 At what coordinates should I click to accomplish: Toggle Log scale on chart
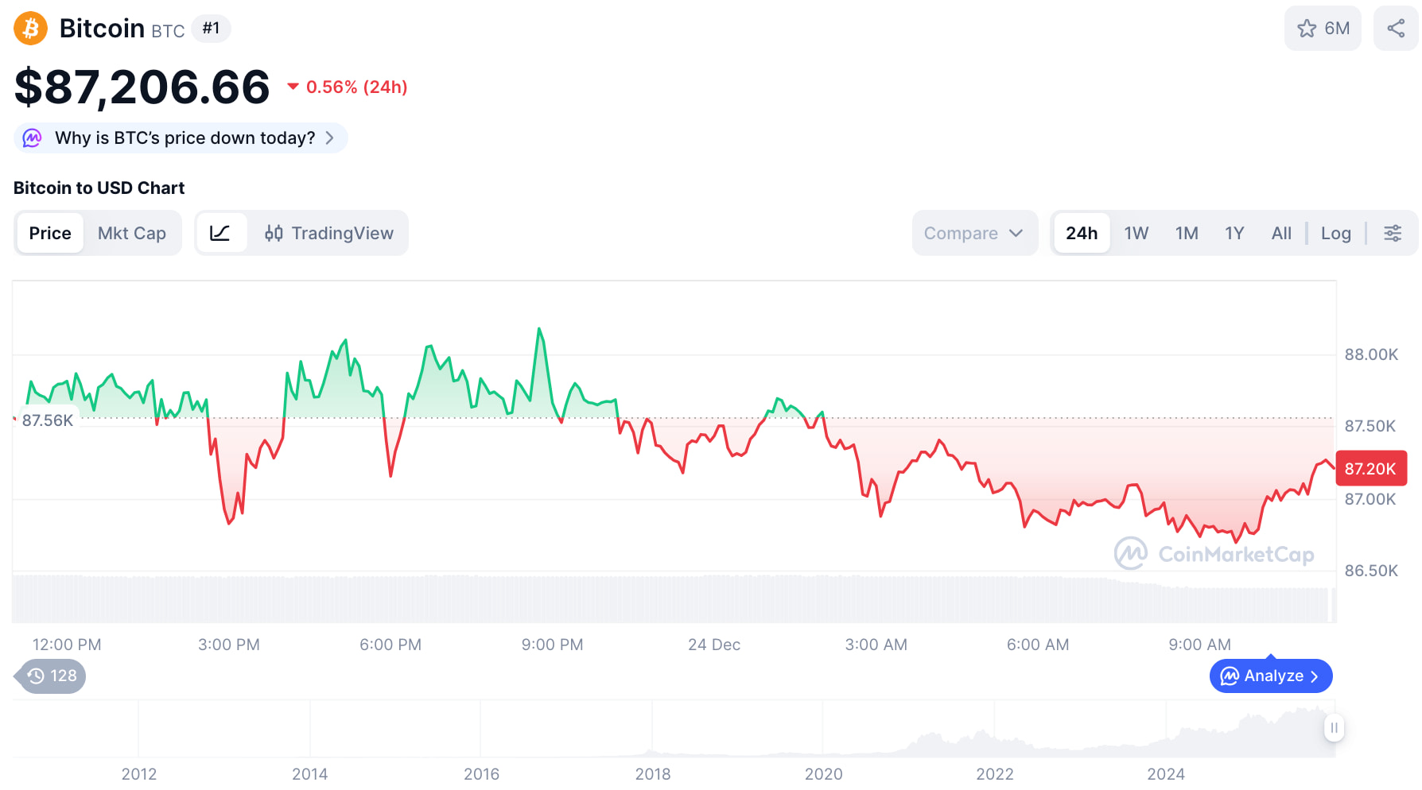(x=1336, y=233)
